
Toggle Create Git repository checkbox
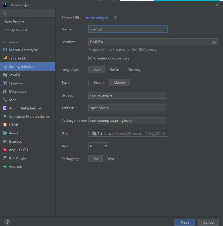pos(90,58)
